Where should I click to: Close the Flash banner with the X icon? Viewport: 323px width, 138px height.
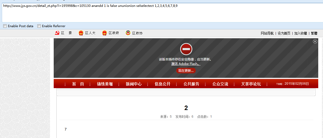(x=315, y=41)
